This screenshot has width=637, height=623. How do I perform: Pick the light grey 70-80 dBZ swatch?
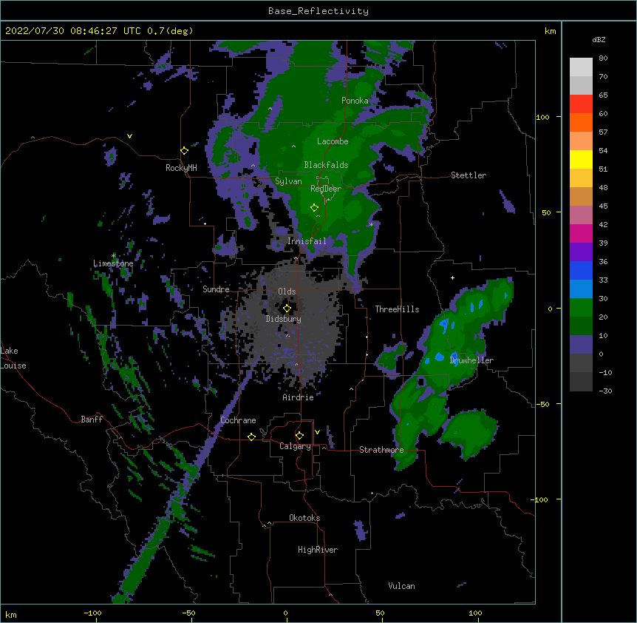581,67
